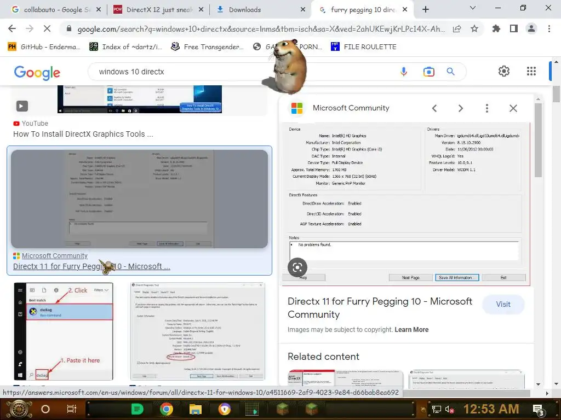This screenshot has width=561, height=420.
Task: Open 'How To Install DirectX Graphics Tools' result
Action: click(x=83, y=134)
